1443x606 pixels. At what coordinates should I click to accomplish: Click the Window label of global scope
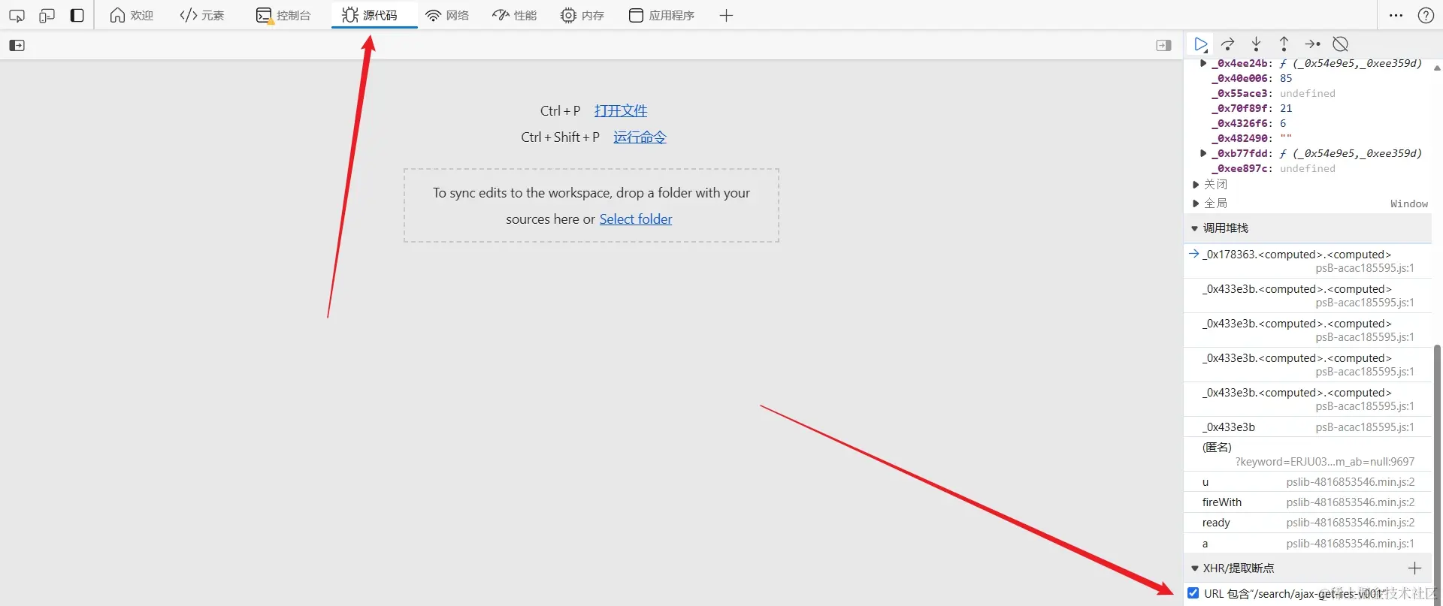click(1408, 204)
